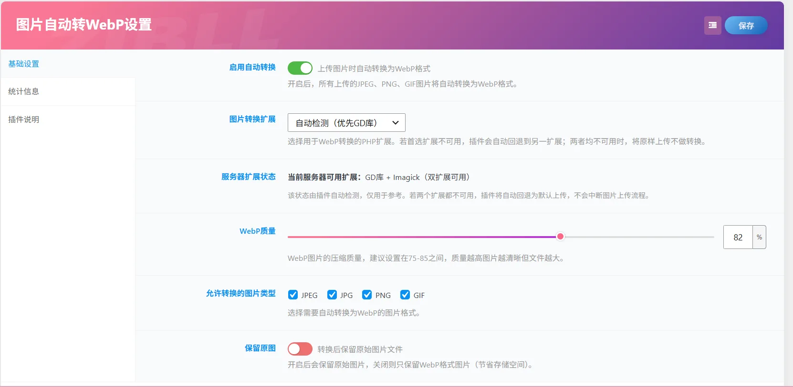Screen dimensions: 793x387
Task: Click the 允许转换的图片类型 label
Action: tap(241, 293)
